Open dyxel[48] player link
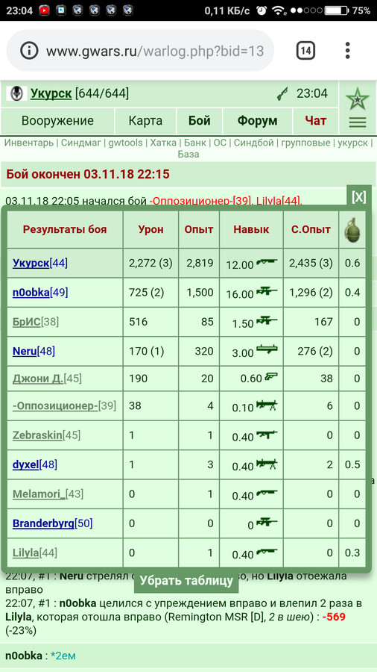 [x=34, y=464]
